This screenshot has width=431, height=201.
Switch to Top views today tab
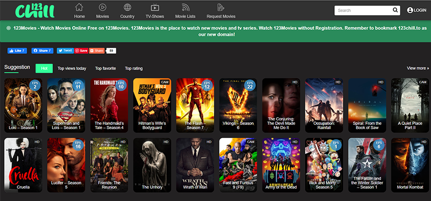[72, 68]
